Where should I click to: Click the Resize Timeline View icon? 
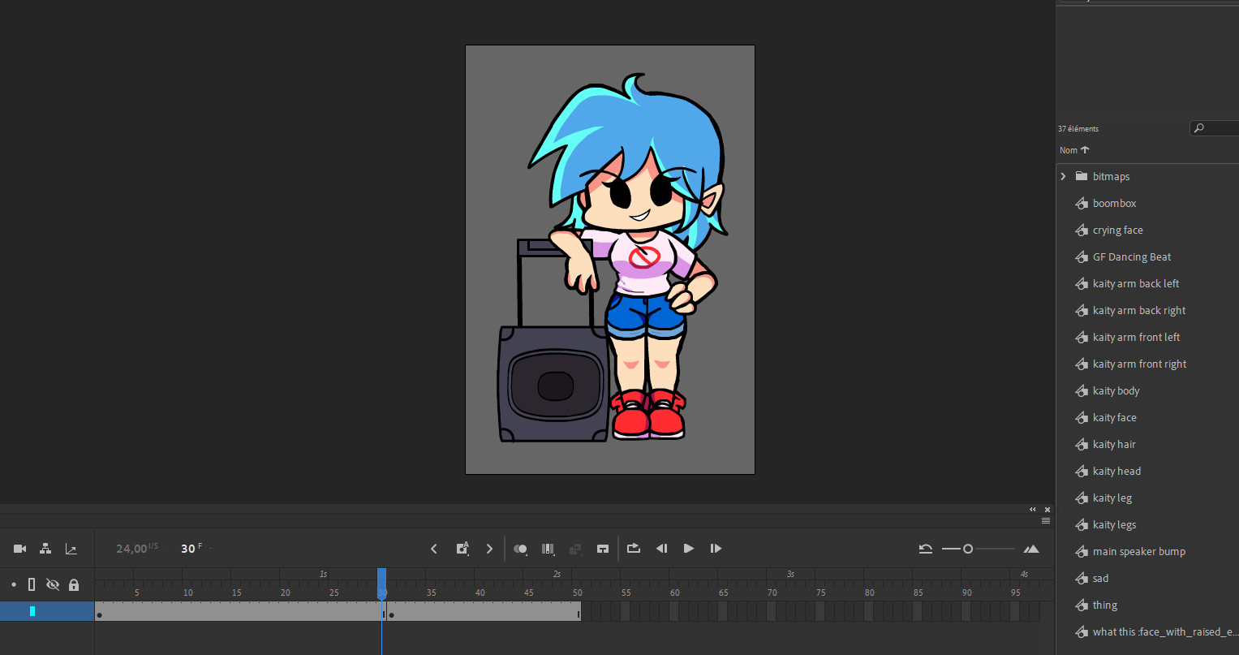point(1031,548)
